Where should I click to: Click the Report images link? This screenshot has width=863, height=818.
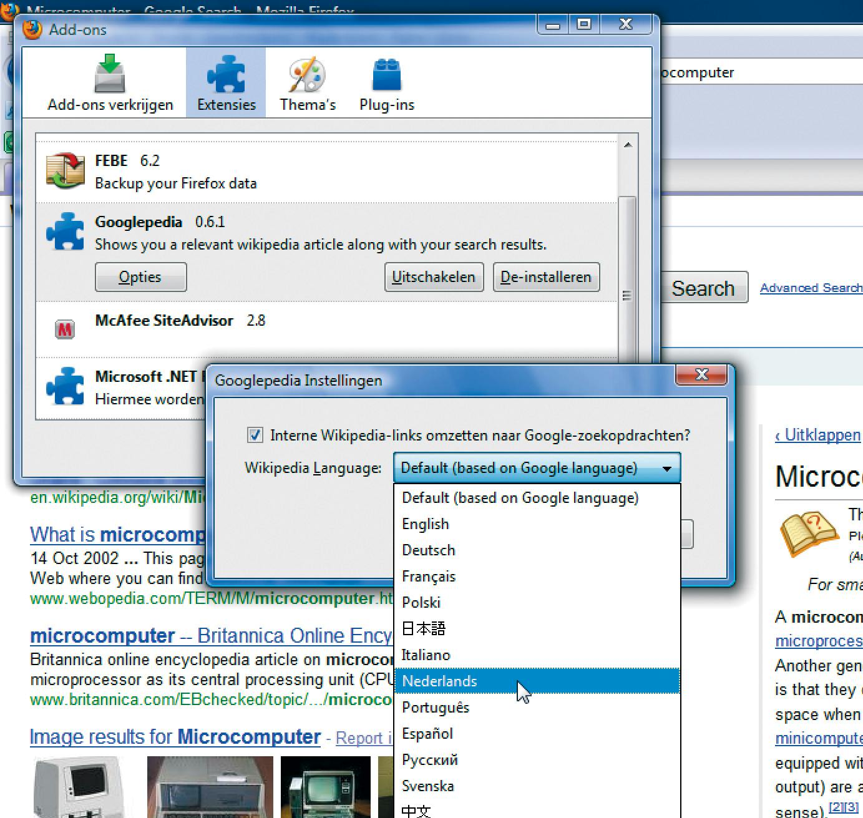tap(364, 738)
